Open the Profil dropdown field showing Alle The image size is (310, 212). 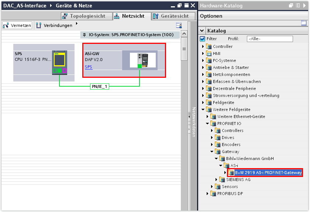pyautogui.click(x=270, y=39)
